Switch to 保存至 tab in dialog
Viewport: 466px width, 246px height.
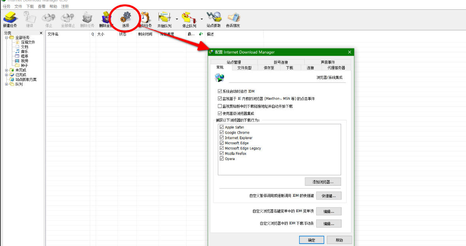[269, 67]
